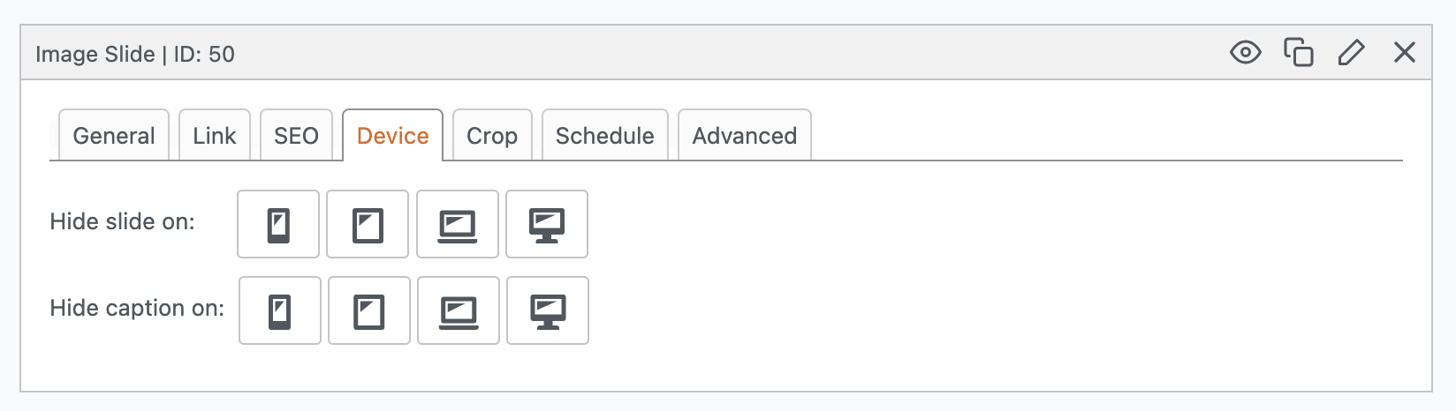
Task: Duplicate the slide using copy icon
Action: point(1298,53)
